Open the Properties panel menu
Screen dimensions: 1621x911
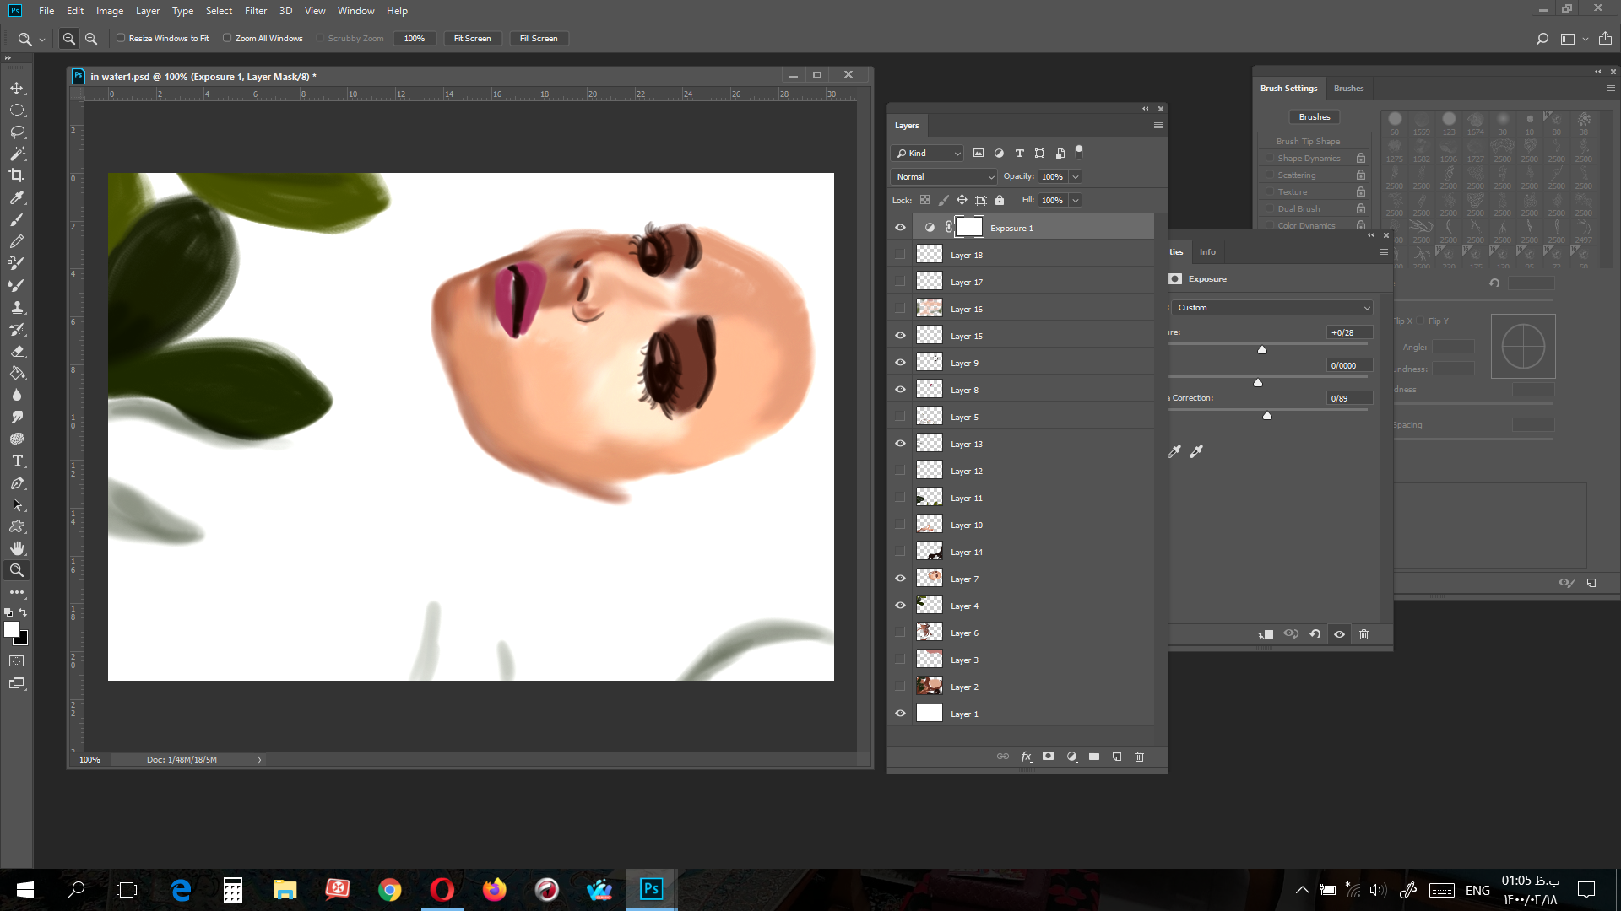pos(1383,252)
